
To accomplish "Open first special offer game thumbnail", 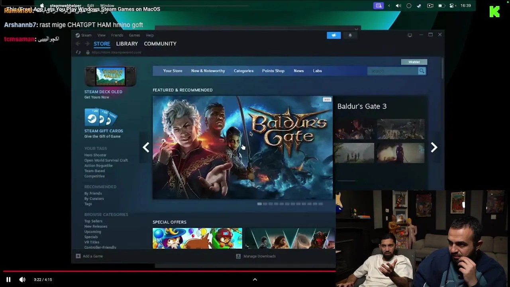I will (197, 238).
